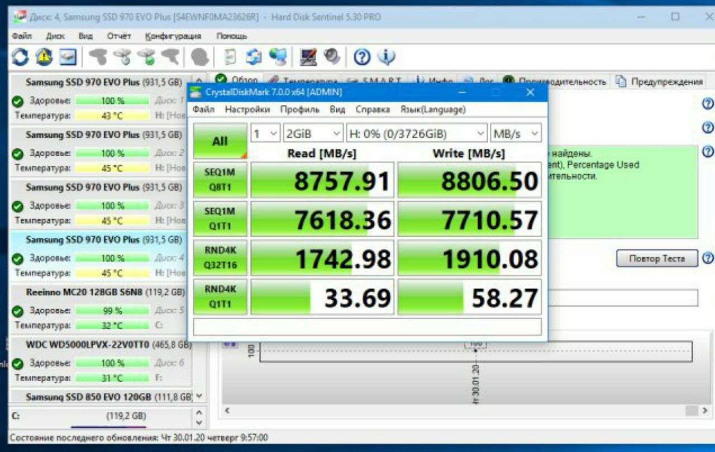Click the 31 °C temperature bar of WDC disk
Image resolution: width=715 pixels, height=452 pixels.
click(x=112, y=378)
